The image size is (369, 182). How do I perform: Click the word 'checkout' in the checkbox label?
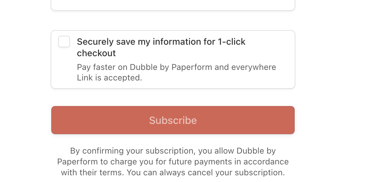(x=96, y=53)
